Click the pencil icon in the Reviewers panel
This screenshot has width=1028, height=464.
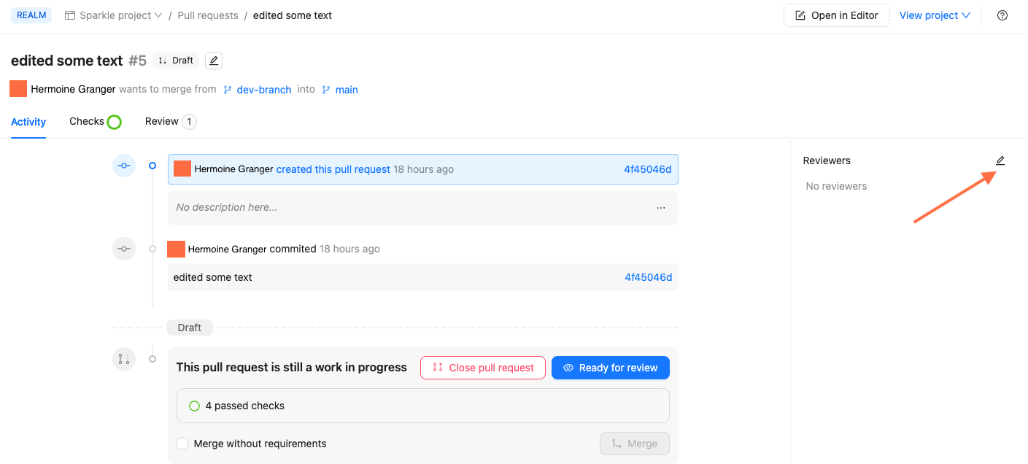point(1000,160)
